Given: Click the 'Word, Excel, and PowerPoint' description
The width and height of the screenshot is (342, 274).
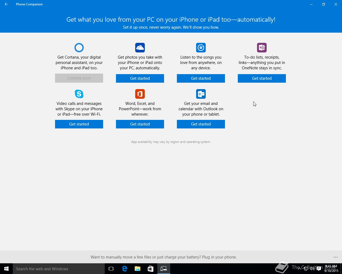Looking at the screenshot, I should pyautogui.click(x=140, y=109).
